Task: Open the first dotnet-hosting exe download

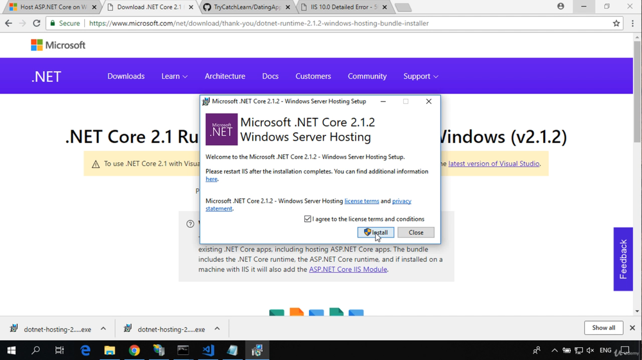Action: pos(51,329)
